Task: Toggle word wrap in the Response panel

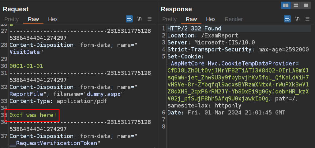Action: coord(287,19)
